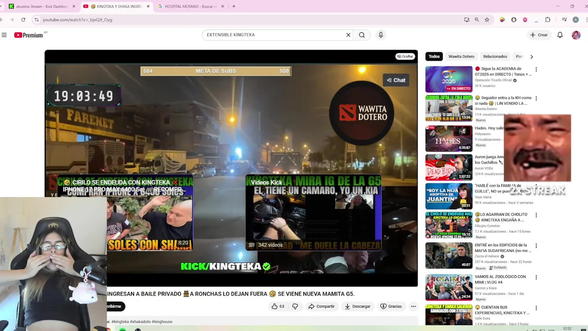Close the Kick Dashboard tab
This screenshot has width=588, height=331.
point(73,6)
